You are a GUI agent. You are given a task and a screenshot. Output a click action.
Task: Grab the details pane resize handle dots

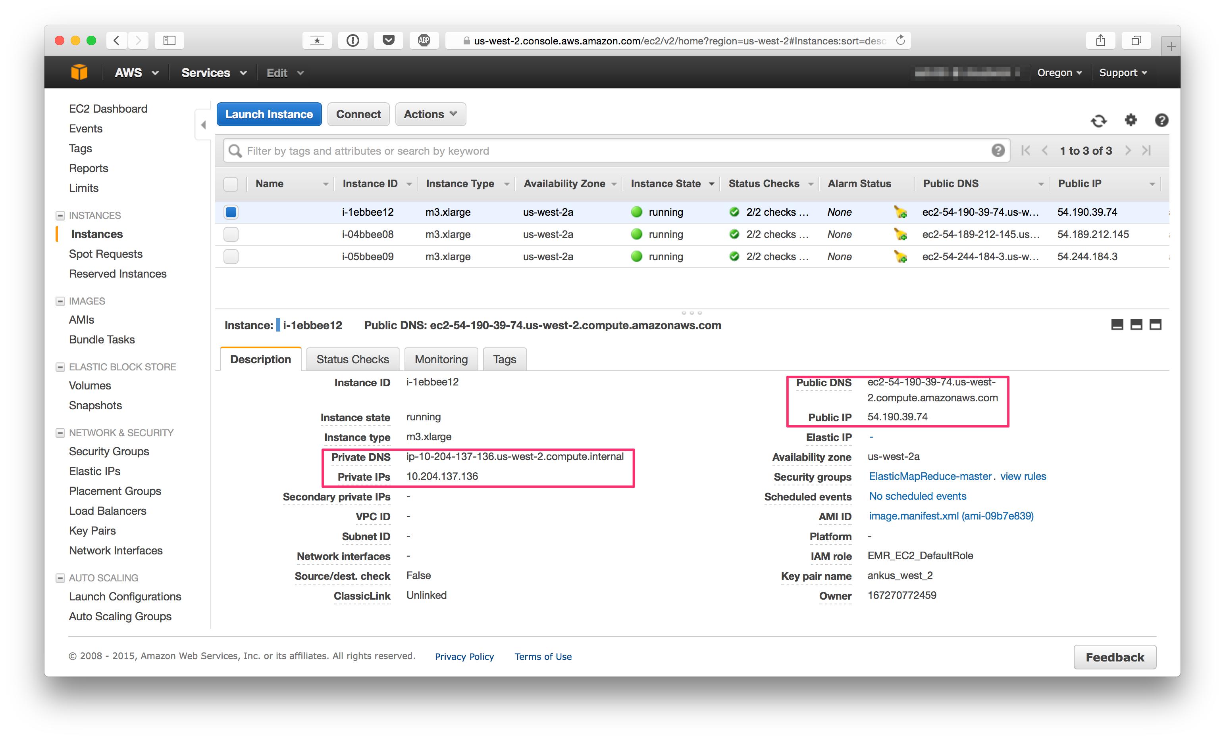tap(691, 313)
